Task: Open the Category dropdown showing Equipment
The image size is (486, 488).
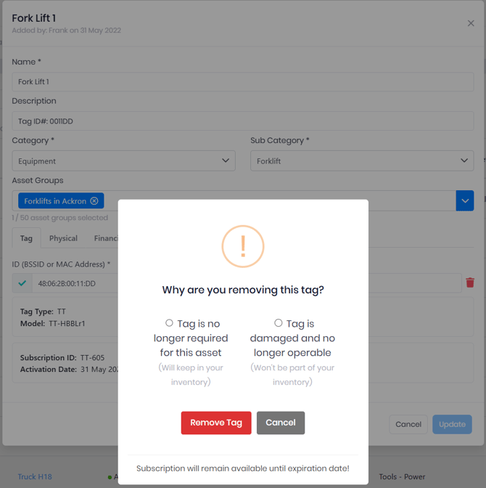Action: 123,161
